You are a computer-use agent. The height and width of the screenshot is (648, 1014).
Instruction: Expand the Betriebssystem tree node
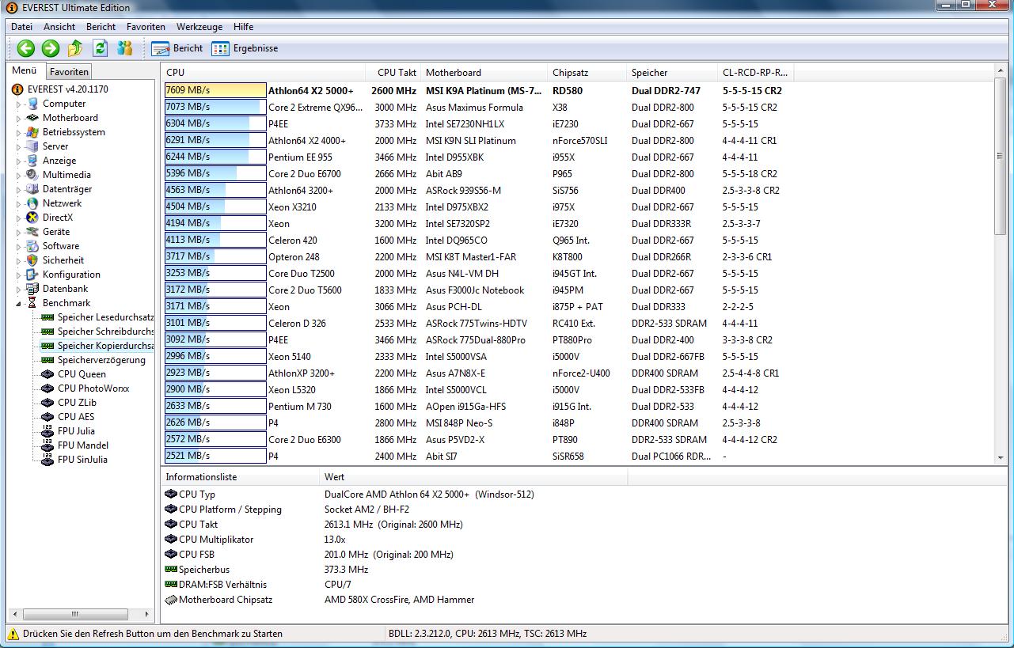[x=19, y=133]
